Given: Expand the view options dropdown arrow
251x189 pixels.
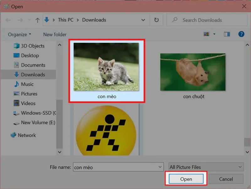Looking at the screenshot, I should pyautogui.click(x=215, y=34).
